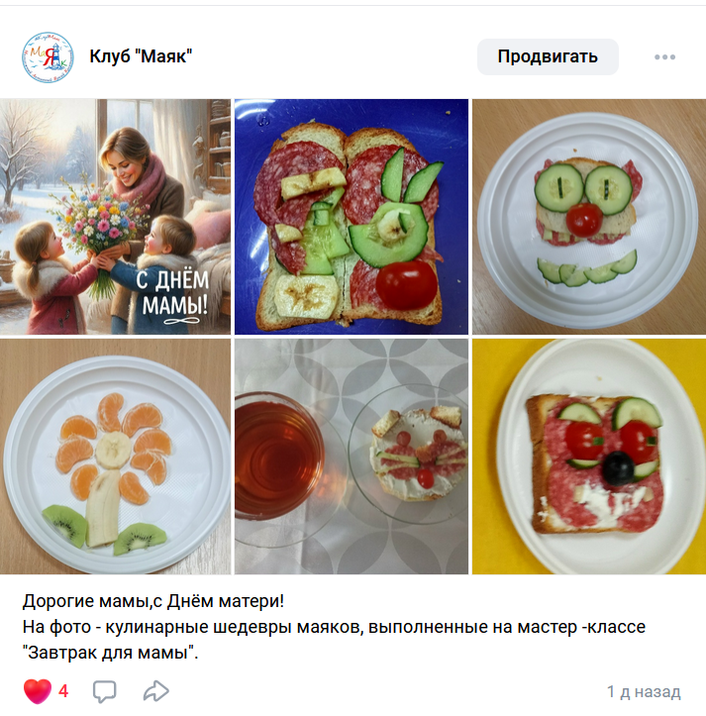This screenshot has height=716, width=706.
Task: Open the С Днём мамы greeting card image
Action: [x=115, y=217]
